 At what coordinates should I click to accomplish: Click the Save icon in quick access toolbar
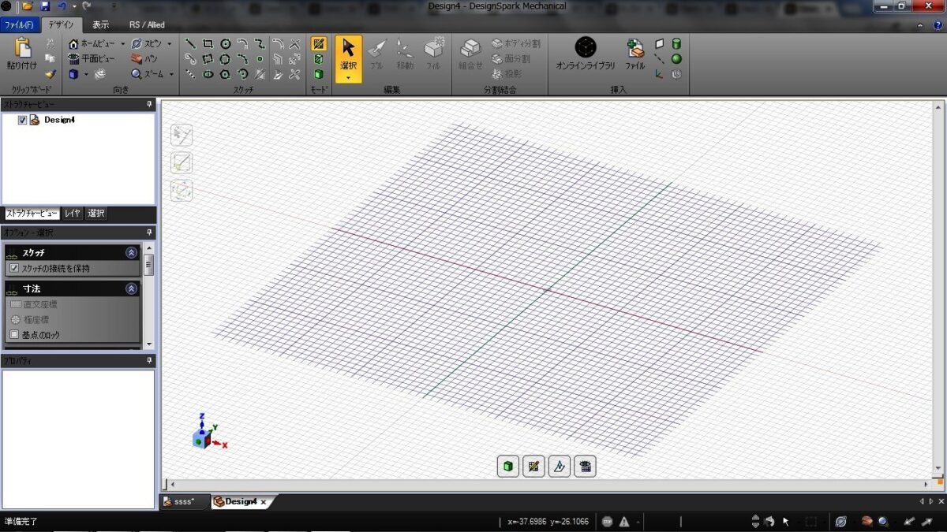click(45, 6)
